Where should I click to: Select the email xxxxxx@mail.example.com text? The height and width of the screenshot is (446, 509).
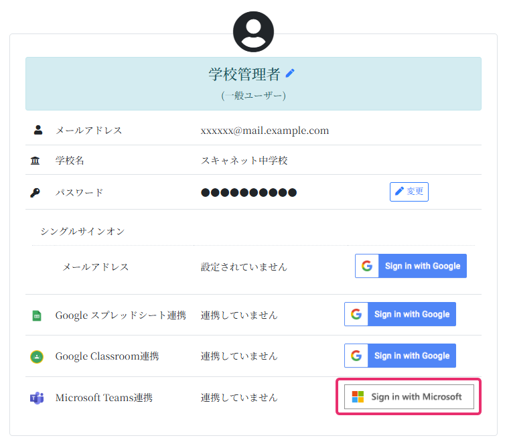(x=265, y=131)
